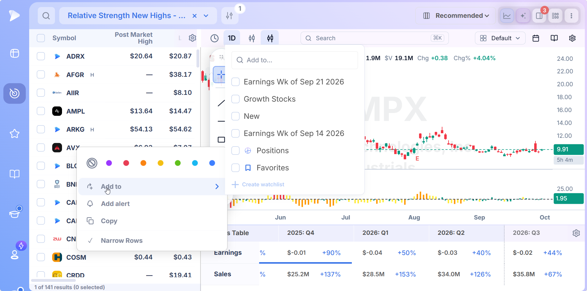This screenshot has width=587, height=291.
Task: Expand the Relative Strength New Highs dropdown
Action: pyautogui.click(x=206, y=16)
